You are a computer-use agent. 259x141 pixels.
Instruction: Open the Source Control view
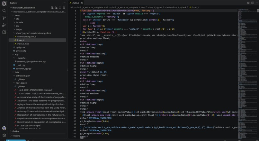4,18
